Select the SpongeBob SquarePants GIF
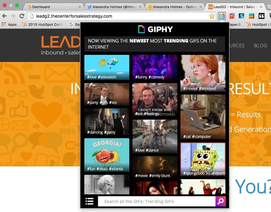Screen dimensions: 271x212 (203, 159)
